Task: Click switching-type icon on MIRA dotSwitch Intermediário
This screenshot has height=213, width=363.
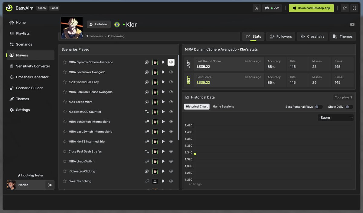Action: tap(147, 122)
